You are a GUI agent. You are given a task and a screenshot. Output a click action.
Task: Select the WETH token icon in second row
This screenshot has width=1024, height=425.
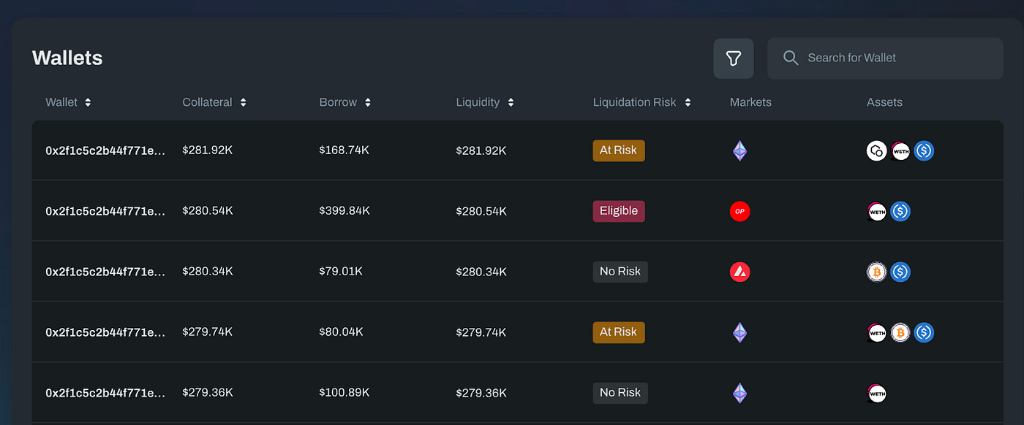[877, 211]
